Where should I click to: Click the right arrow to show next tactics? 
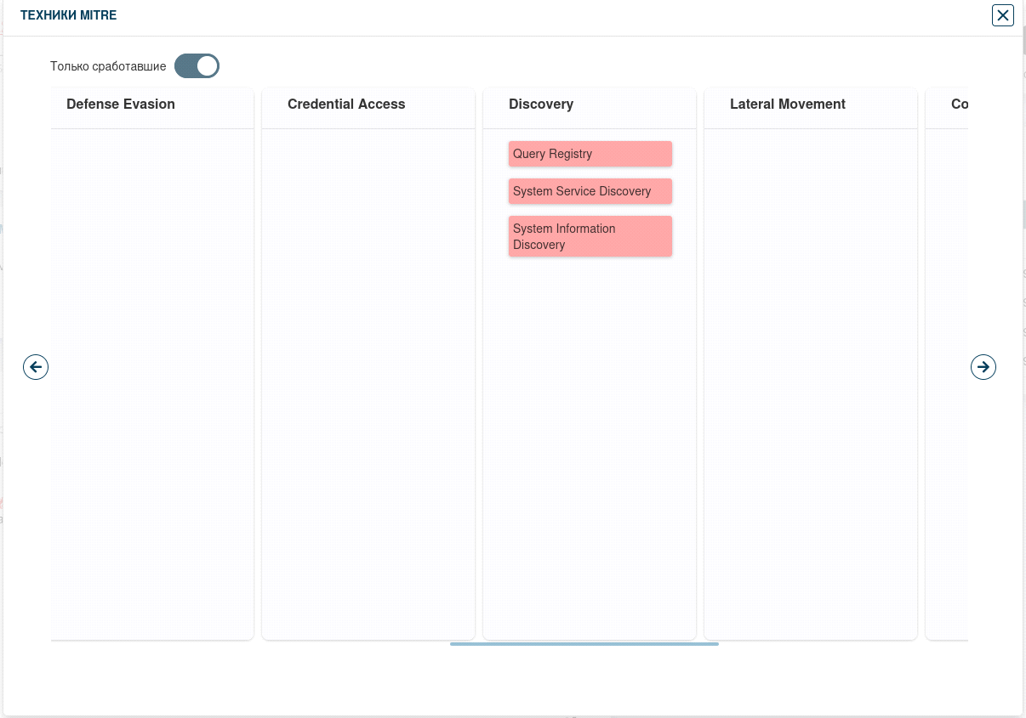(x=983, y=367)
